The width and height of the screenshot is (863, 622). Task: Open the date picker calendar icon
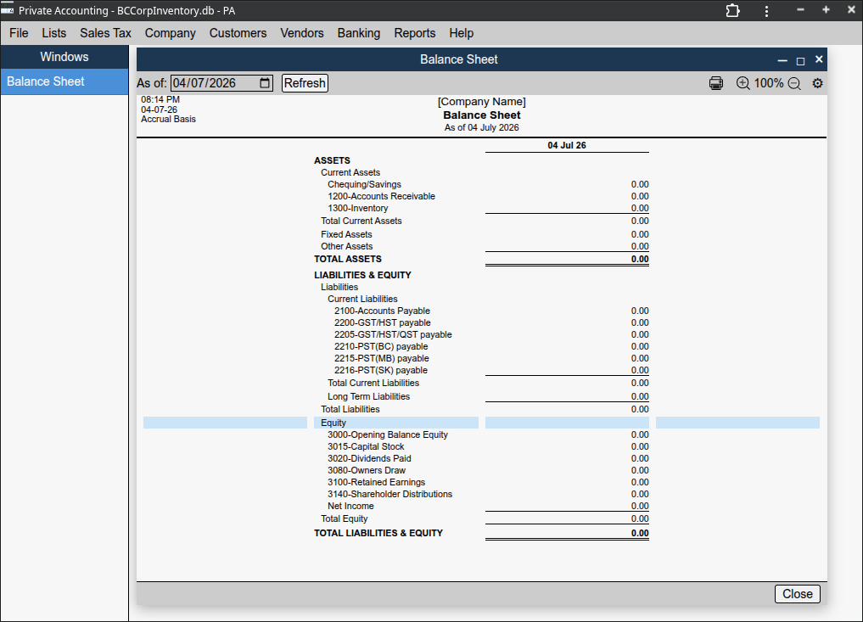tap(265, 83)
